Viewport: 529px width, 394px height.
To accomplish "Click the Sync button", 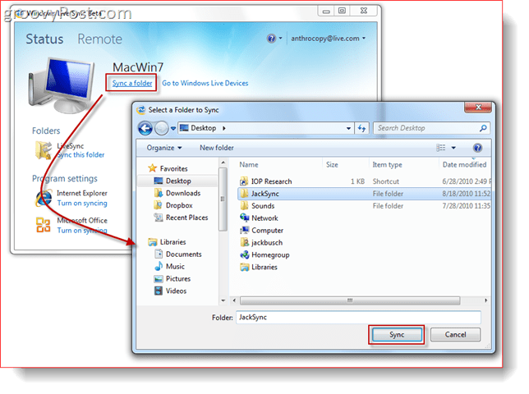I will point(397,334).
